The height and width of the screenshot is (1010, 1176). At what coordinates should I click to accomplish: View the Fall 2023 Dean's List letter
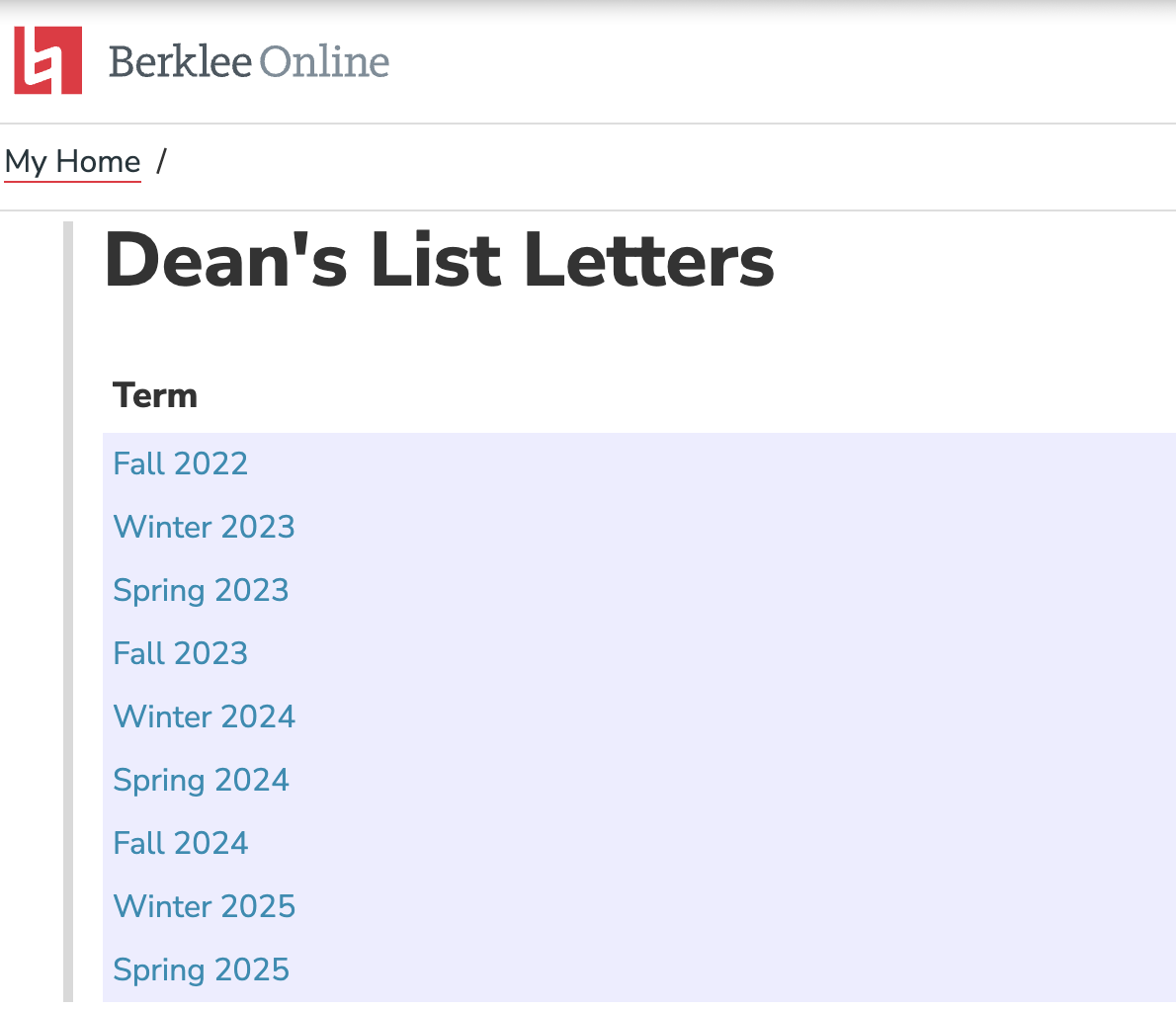[180, 653]
